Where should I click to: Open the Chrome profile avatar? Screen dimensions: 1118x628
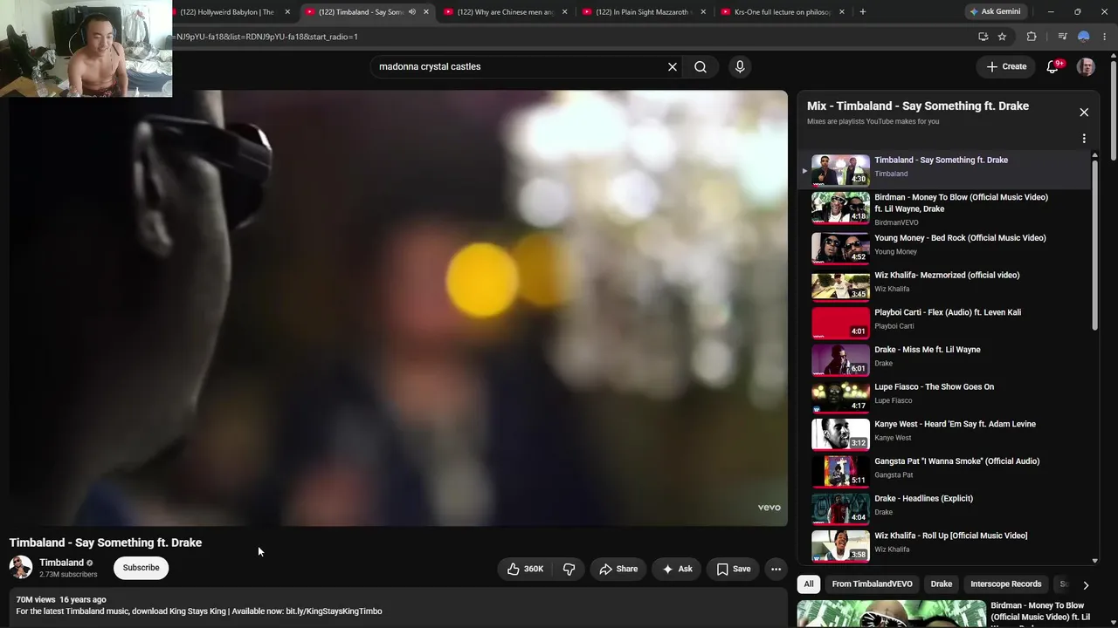(x=1083, y=37)
